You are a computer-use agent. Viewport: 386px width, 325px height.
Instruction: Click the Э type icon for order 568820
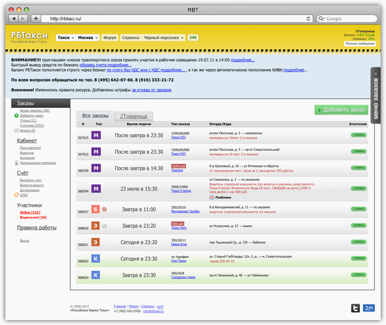(x=95, y=226)
